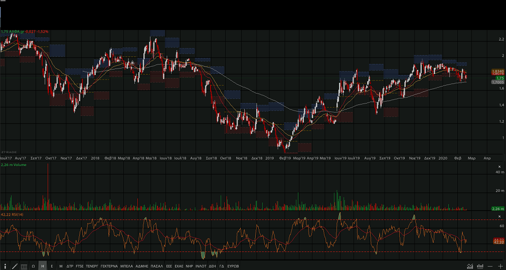Switch to the E weekly timeframe
The width and height of the screenshot is (506, 270).
(52, 266)
